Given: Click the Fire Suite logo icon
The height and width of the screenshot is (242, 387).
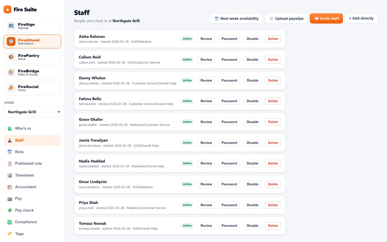Looking at the screenshot, I should click(7, 10).
